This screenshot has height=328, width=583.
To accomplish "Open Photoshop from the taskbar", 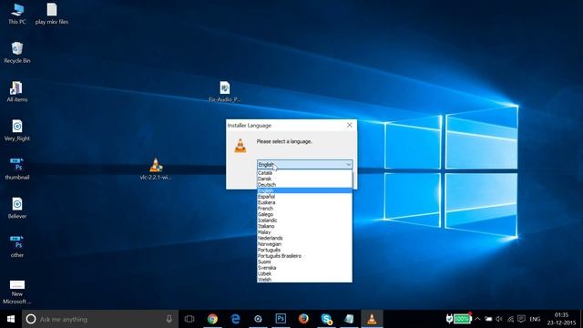I will (x=281, y=319).
